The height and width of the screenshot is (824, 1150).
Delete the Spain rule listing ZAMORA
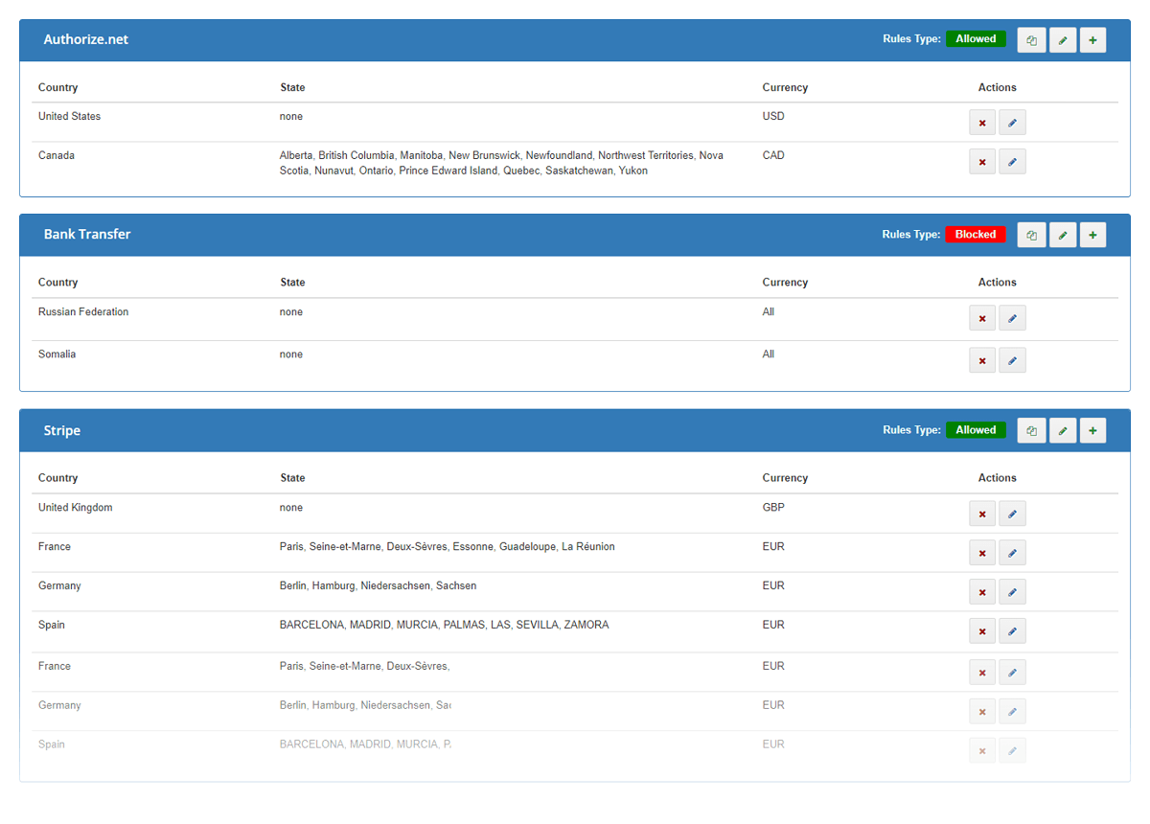point(982,631)
